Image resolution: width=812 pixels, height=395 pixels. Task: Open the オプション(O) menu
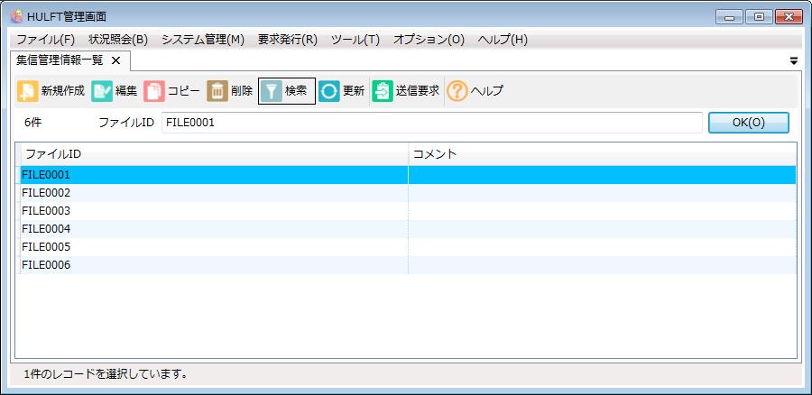tap(429, 40)
